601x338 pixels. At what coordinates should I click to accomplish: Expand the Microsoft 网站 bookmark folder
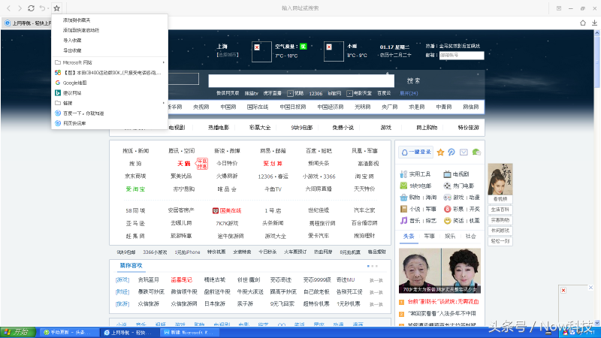click(x=110, y=62)
